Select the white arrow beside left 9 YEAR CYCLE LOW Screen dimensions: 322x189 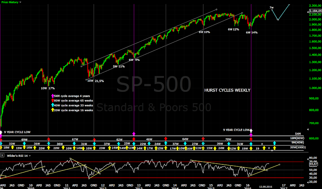pos(1,132)
